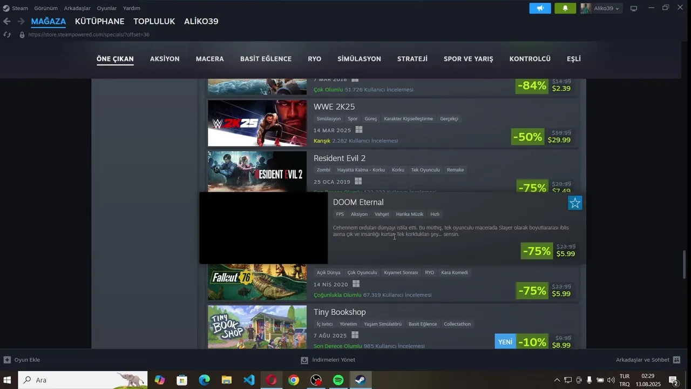Viewport: 691px width, 389px height.
Task: Open the Windows Start menu
Action: [x=8, y=380]
